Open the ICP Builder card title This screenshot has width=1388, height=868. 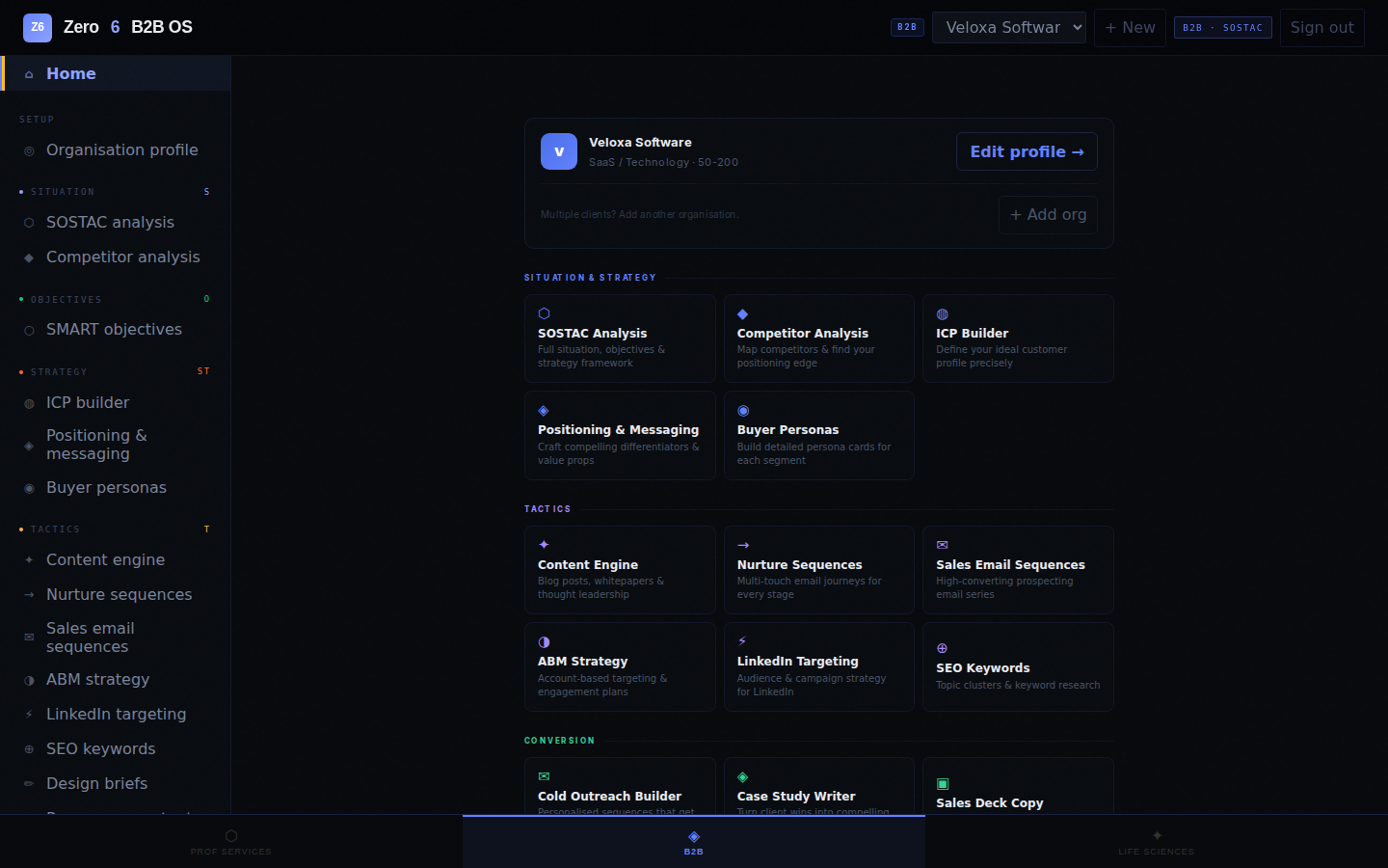972,333
